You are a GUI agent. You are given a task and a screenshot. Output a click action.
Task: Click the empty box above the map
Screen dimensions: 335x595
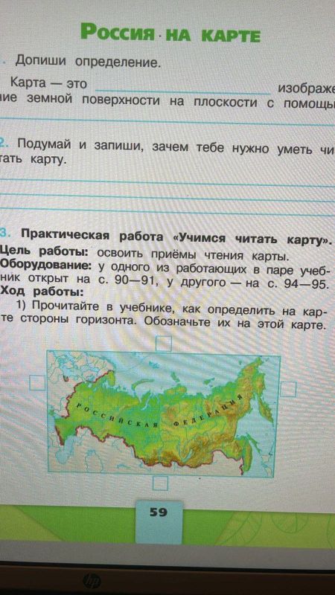click(x=164, y=344)
